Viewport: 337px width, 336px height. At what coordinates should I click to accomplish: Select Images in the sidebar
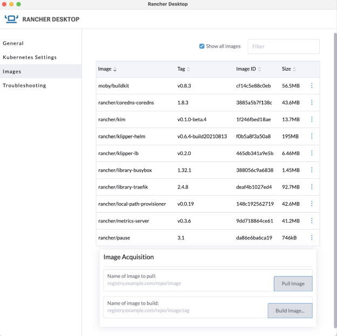pos(41,71)
